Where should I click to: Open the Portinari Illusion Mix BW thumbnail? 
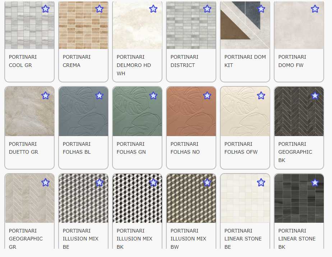coord(191,199)
